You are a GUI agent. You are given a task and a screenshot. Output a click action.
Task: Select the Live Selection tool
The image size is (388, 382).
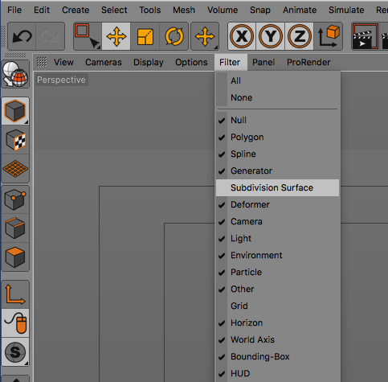coord(88,36)
